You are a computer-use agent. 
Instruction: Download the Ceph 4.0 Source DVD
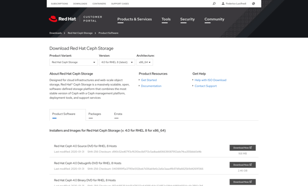[242, 148]
